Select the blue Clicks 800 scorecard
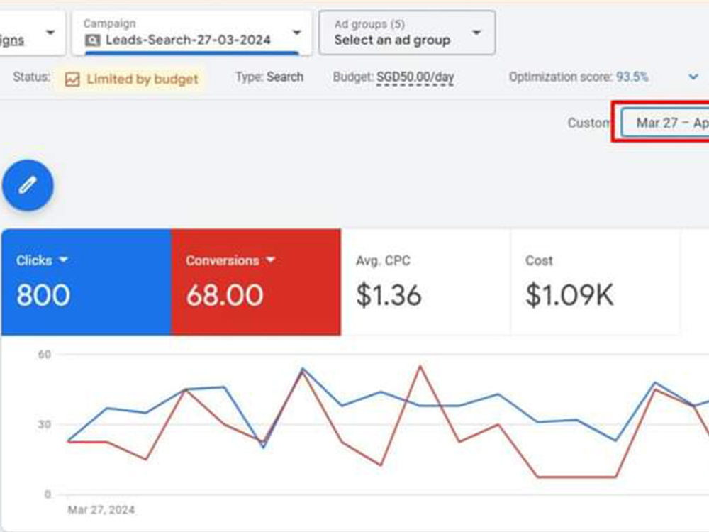This screenshot has width=709, height=532. click(86, 282)
